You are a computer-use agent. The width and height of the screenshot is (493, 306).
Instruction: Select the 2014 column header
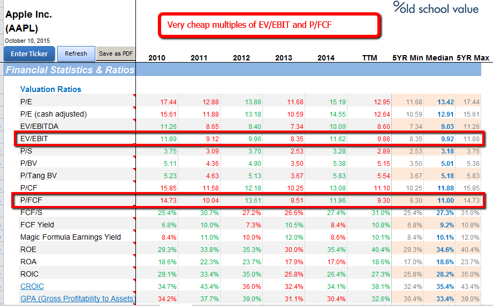pyautogui.click(x=326, y=58)
